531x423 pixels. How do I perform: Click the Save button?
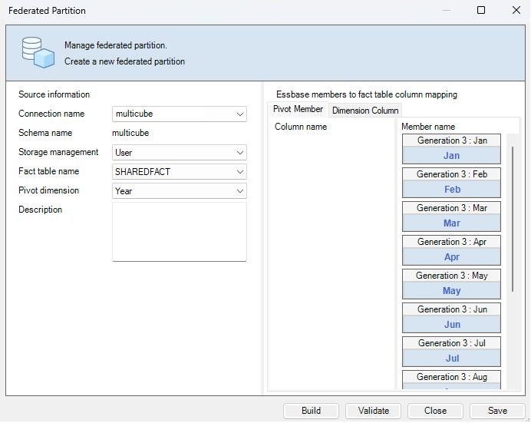(497, 411)
